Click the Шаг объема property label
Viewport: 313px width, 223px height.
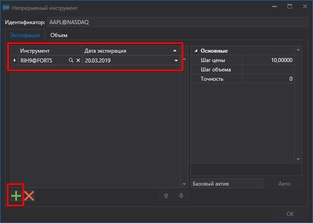(x=216, y=70)
